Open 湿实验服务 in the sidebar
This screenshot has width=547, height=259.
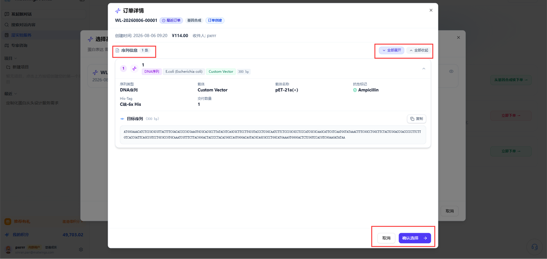tap(21, 35)
